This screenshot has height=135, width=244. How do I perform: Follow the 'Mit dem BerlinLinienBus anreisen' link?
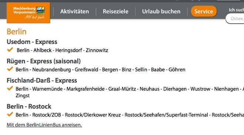click(44, 125)
